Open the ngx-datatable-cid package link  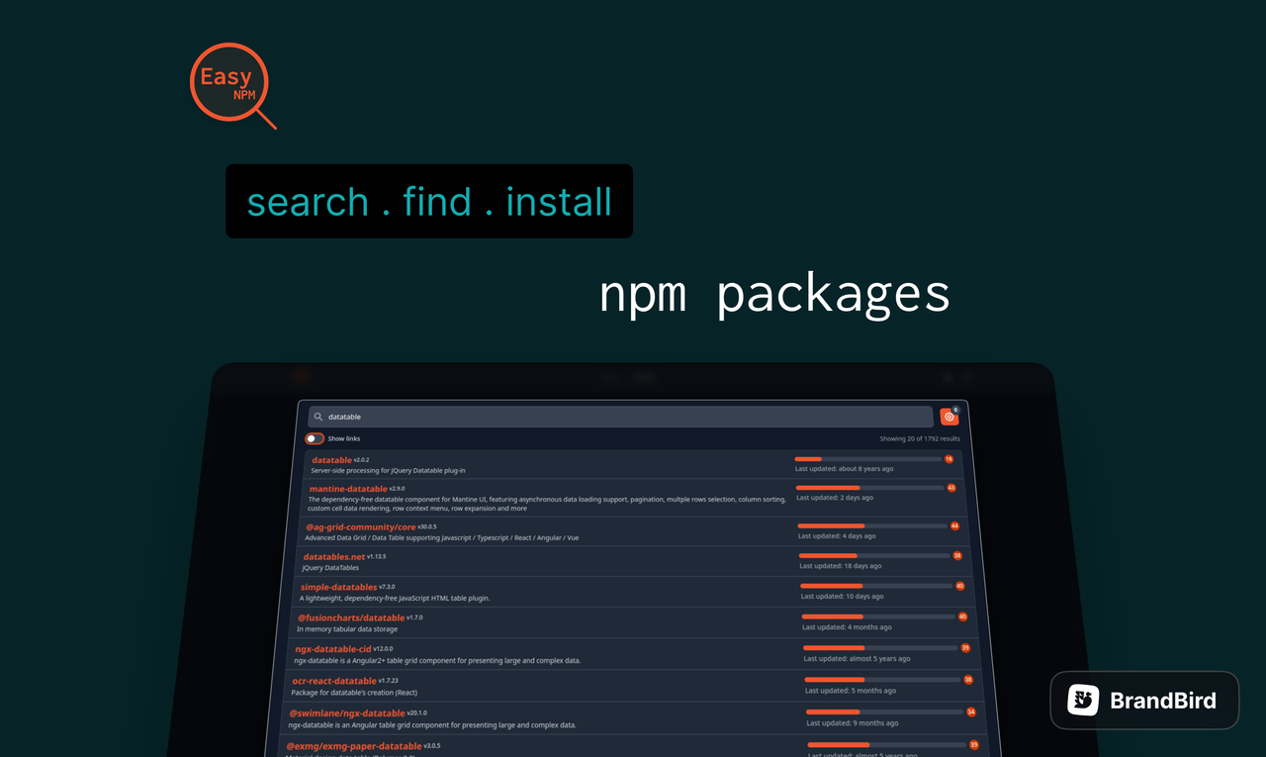(x=333, y=649)
